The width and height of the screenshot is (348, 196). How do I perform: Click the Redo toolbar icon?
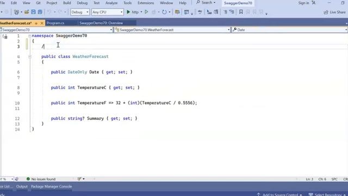[60, 12]
